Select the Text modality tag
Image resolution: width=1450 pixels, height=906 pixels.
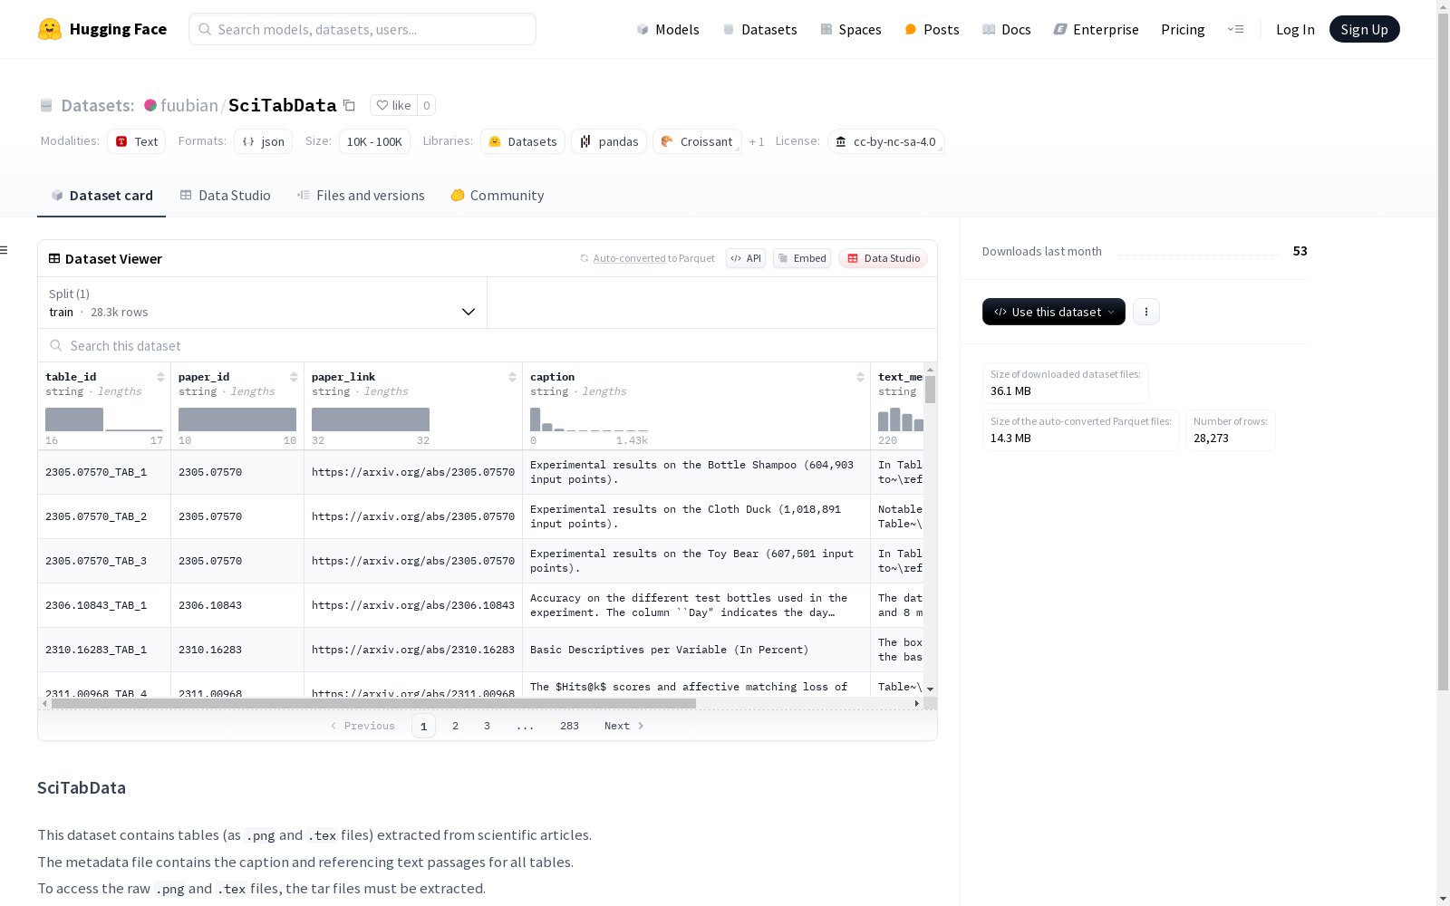pyautogui.click(x=137, y=141)
